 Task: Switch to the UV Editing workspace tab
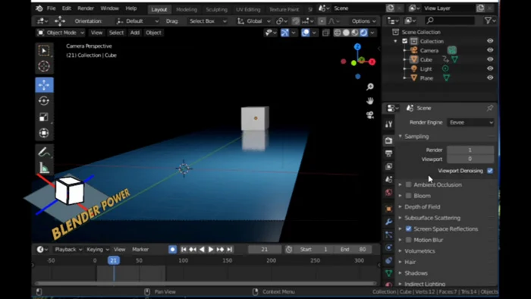coord(248,9)
